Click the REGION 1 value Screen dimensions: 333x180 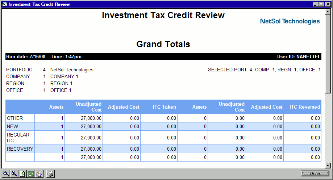(x=61, y=83)
